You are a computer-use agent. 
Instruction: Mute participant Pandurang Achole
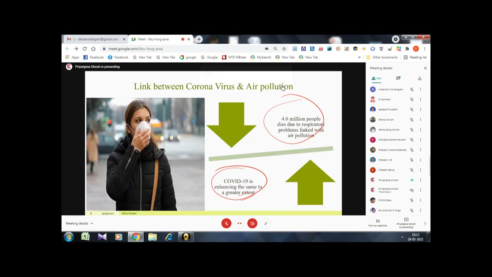[x=412, y=130]
